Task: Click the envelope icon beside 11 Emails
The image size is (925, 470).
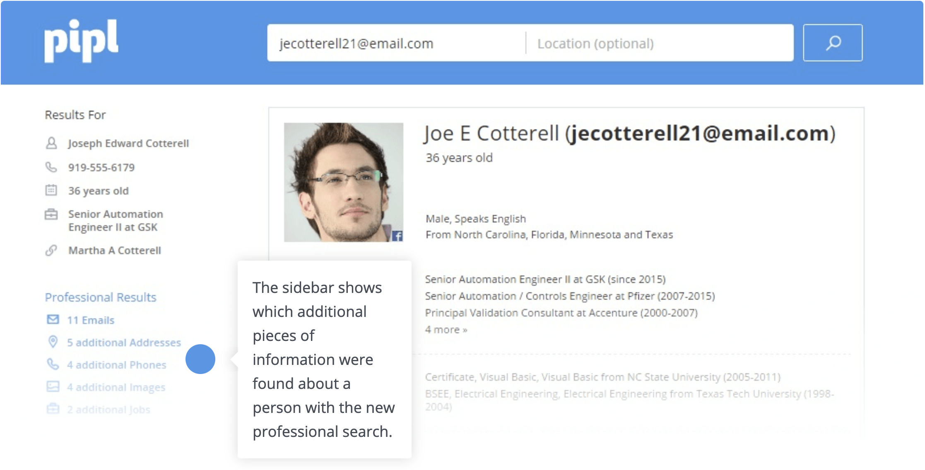Action: 53,319
